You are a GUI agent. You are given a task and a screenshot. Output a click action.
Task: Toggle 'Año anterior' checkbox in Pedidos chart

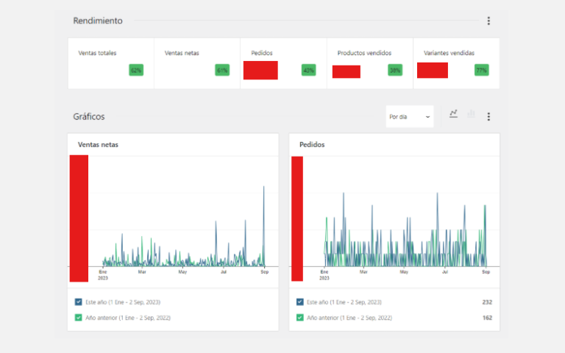pyautogui.click(x=300, y=318)
